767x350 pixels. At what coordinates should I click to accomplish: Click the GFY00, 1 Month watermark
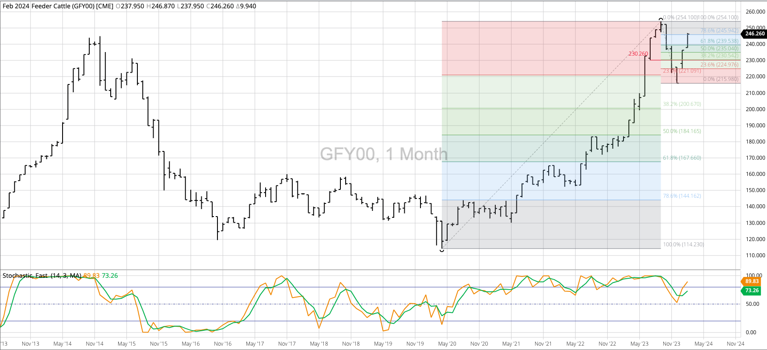384,154
